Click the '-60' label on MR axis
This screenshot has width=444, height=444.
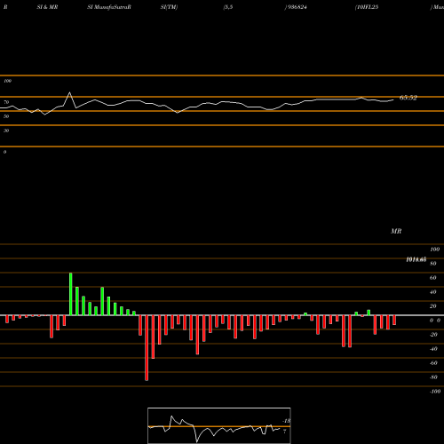pos(433,363)
